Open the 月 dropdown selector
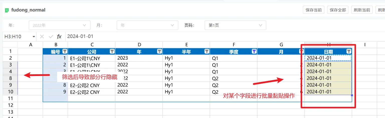This screenshot has height=118, width=385. coord(147,25)
